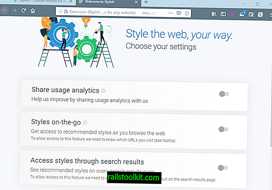Open the Firefox home page
The width and height of the screenshot is (272, 190).
[33, 11]
